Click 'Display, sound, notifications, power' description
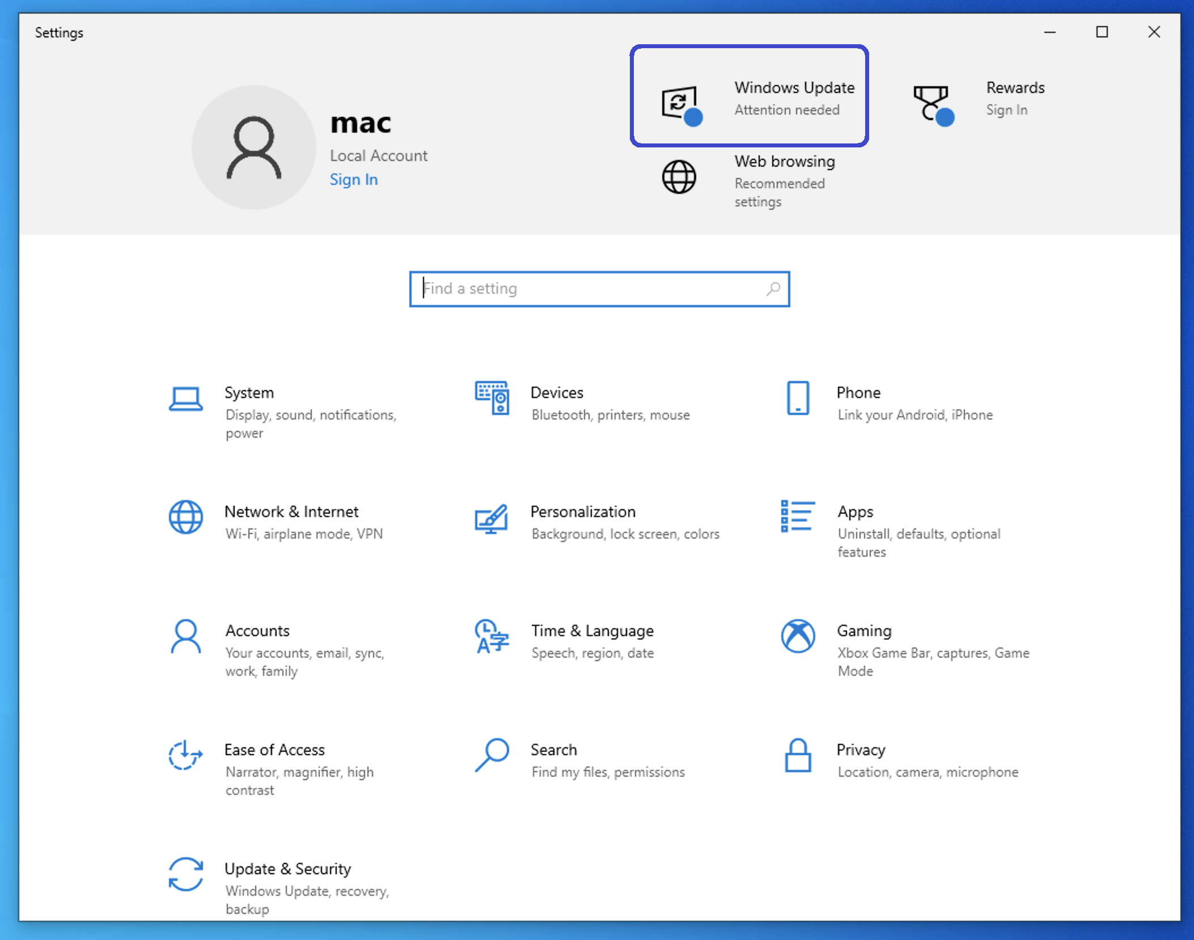 (x=311, y=424)
